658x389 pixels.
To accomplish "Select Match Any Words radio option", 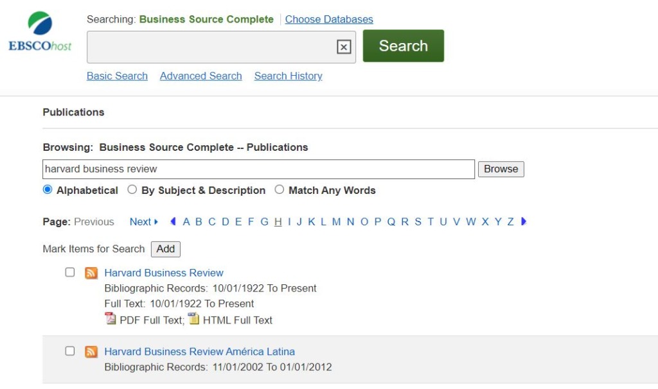I will point(280,190).
